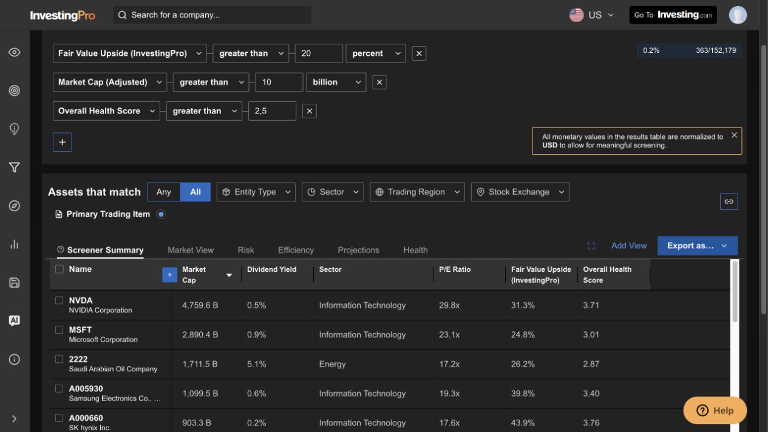Click Go To Investing.com button
This screenshot has width=768, height=432.
pyautogui.click(x=673, y=15)
